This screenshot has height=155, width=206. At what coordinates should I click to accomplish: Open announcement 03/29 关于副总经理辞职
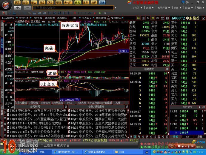(x=98, y=132)
